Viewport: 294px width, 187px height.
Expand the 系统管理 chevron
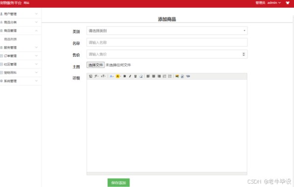point(36,81)
